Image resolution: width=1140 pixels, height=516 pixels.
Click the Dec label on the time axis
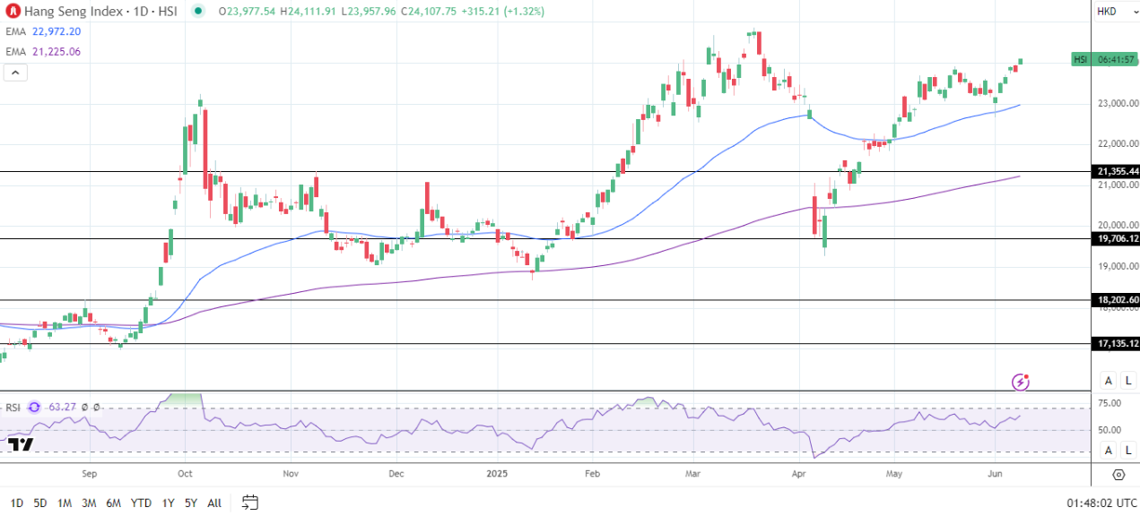click(396, 472)
